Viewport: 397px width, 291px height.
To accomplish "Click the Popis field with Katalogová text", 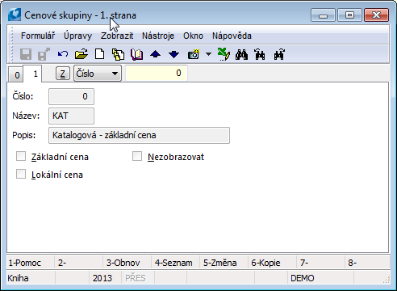I will point(139,135).
